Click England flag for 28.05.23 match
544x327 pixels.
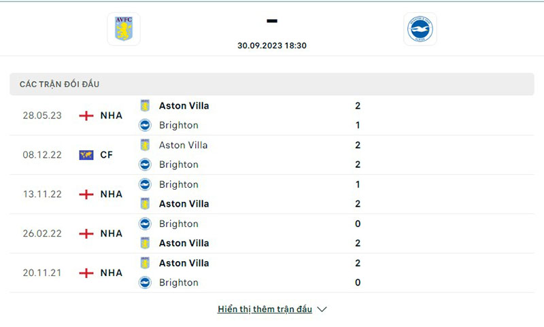coord(86,116)
